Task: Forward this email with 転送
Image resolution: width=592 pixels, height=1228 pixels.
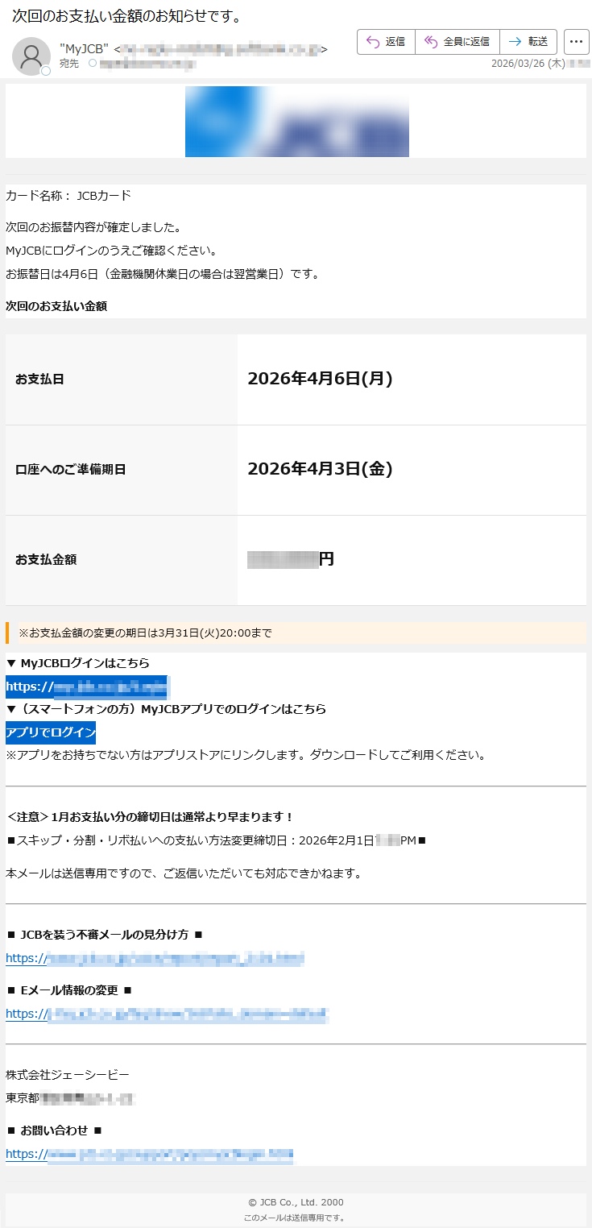Action: point(528,42)
